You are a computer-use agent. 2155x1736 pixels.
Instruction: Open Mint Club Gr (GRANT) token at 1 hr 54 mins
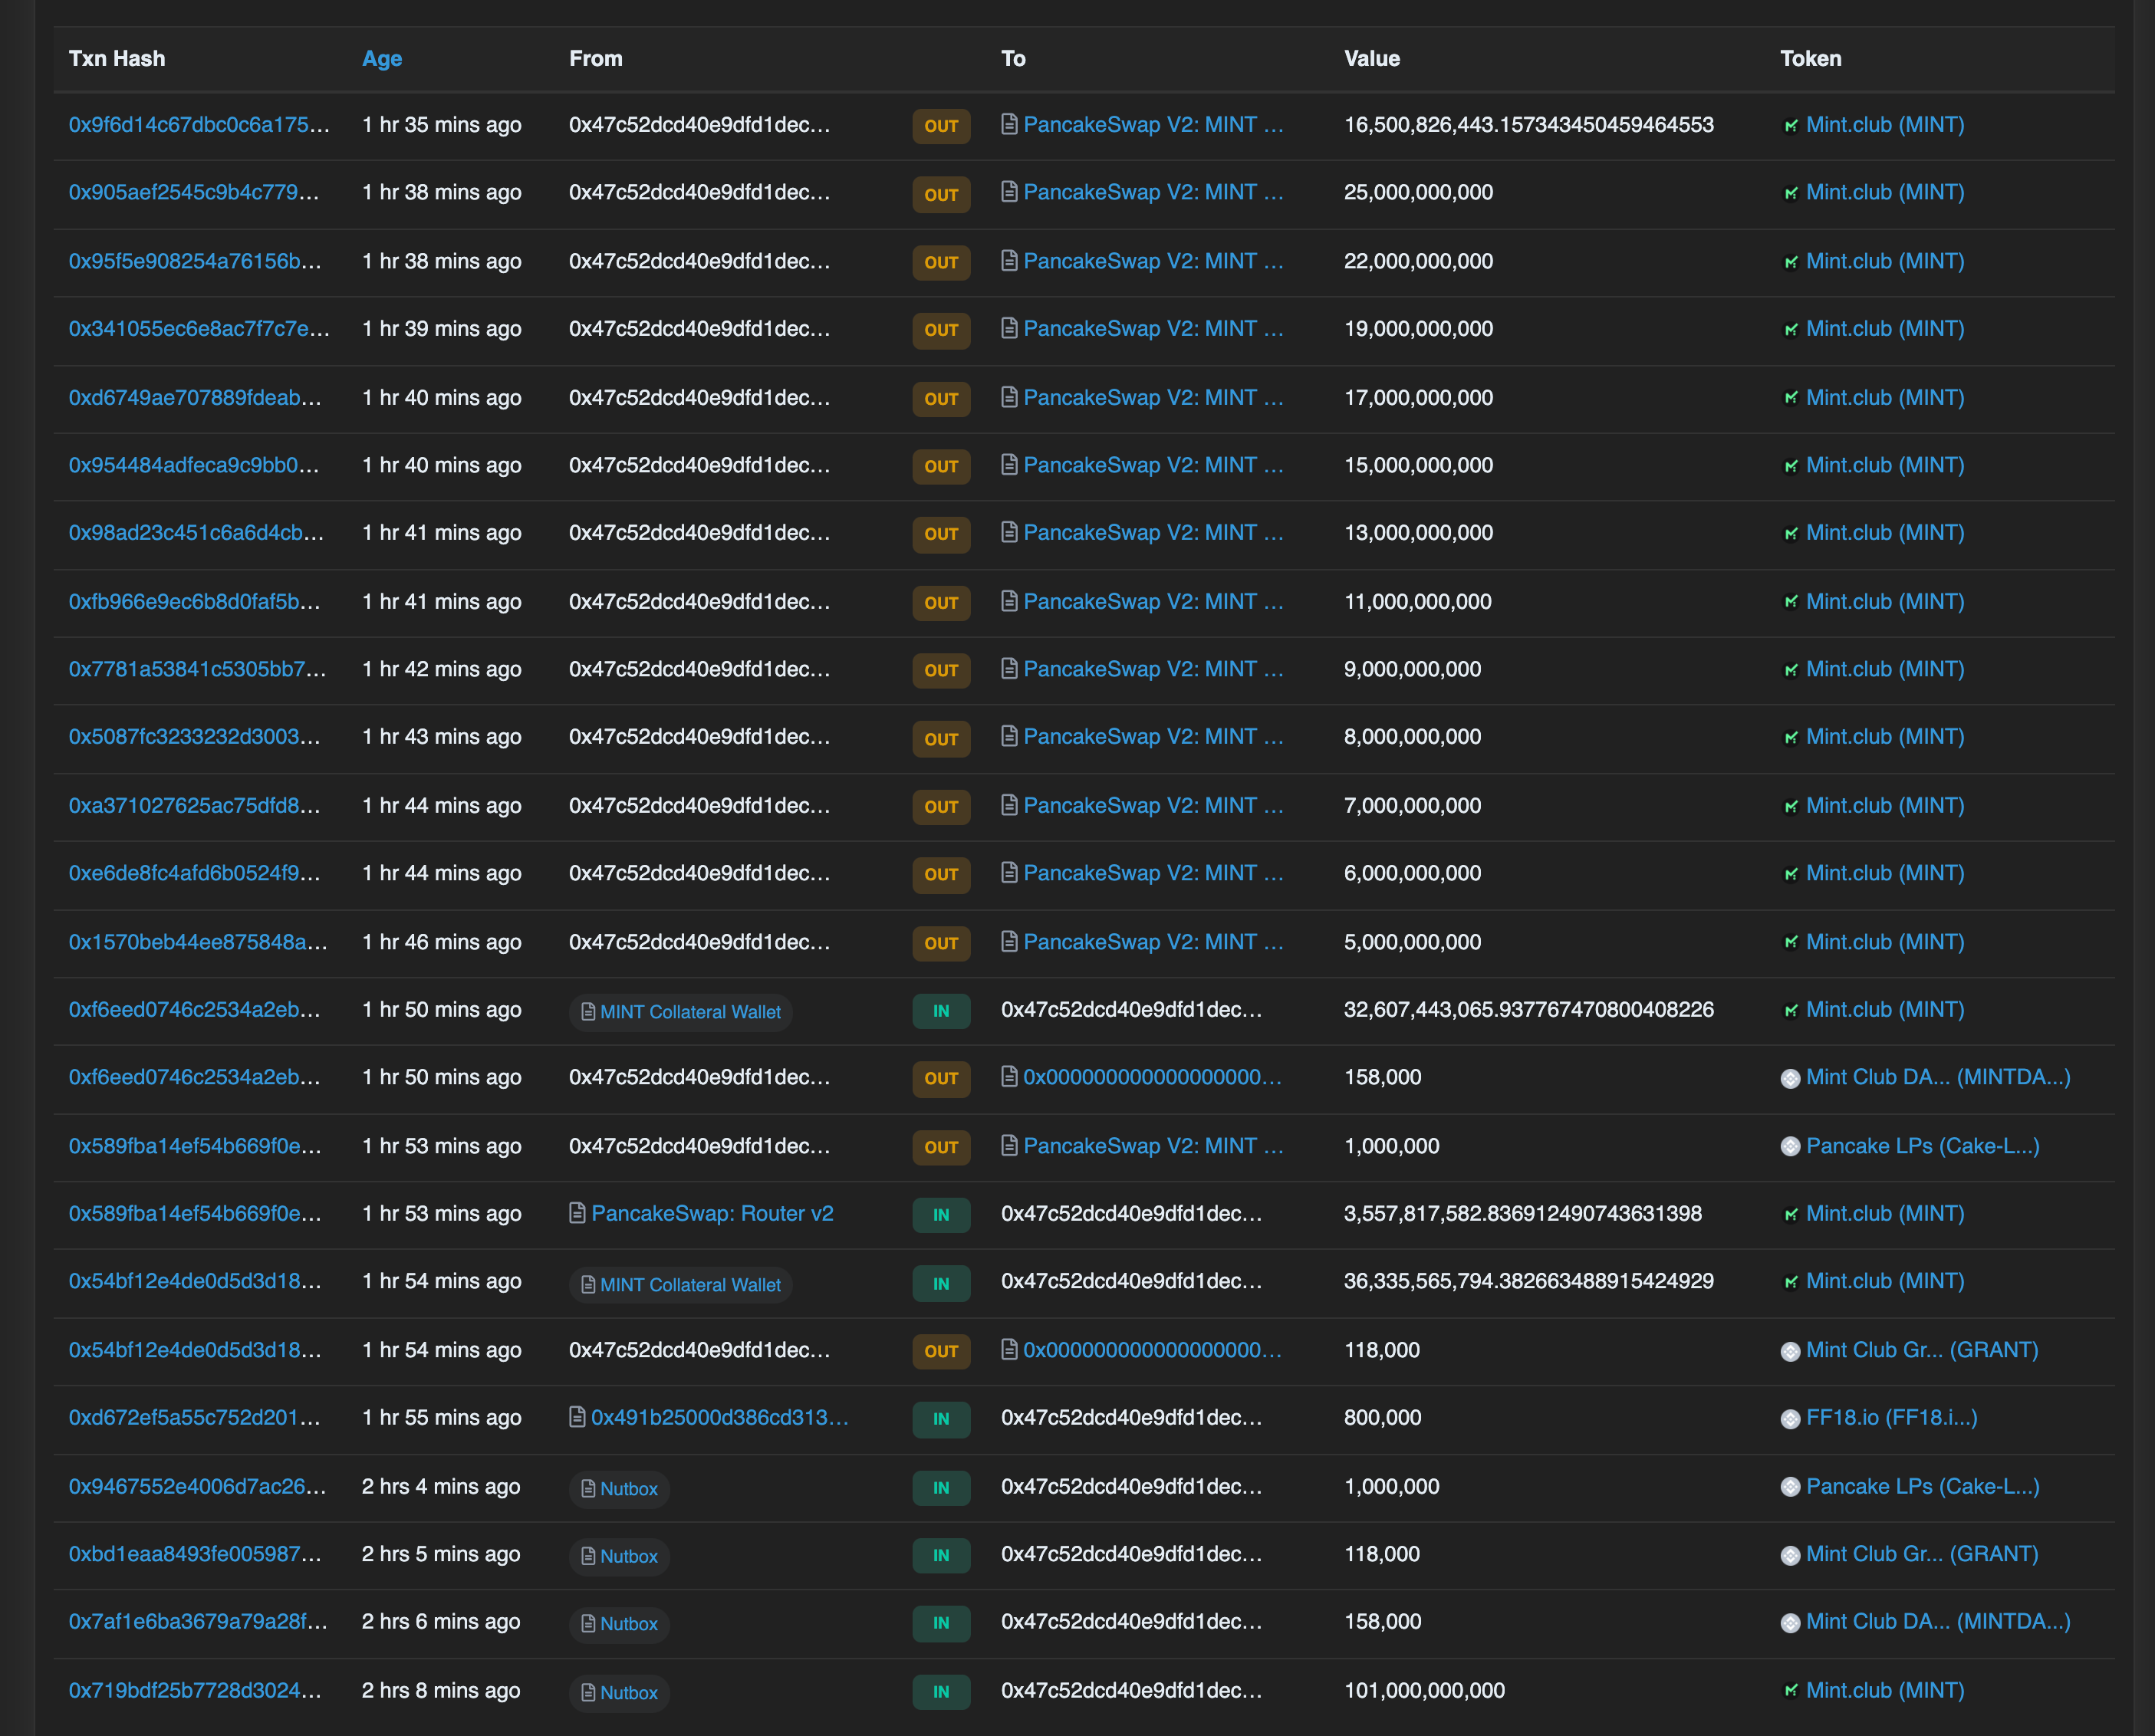coord(1922,1350)
